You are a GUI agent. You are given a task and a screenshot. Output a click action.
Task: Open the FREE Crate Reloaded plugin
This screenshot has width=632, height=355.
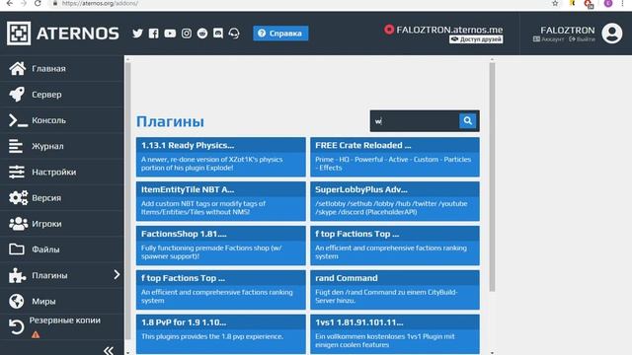click(395, 157)
